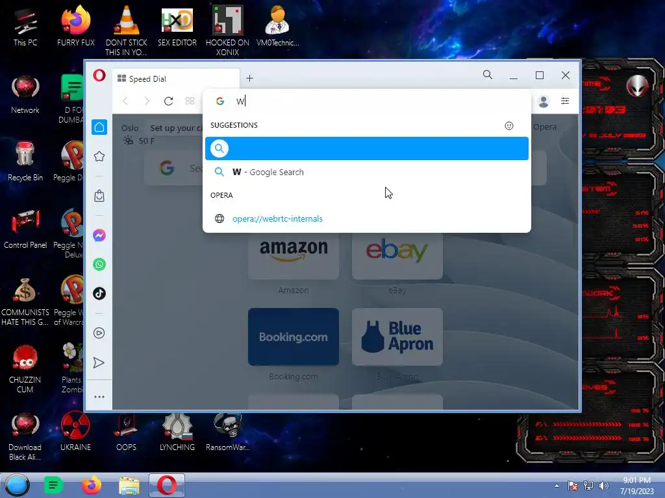Image resolution: width=665 pixels, height=498 pixels.
Task: Reload the page with refresh icon
Action: (x=168, y=101)
